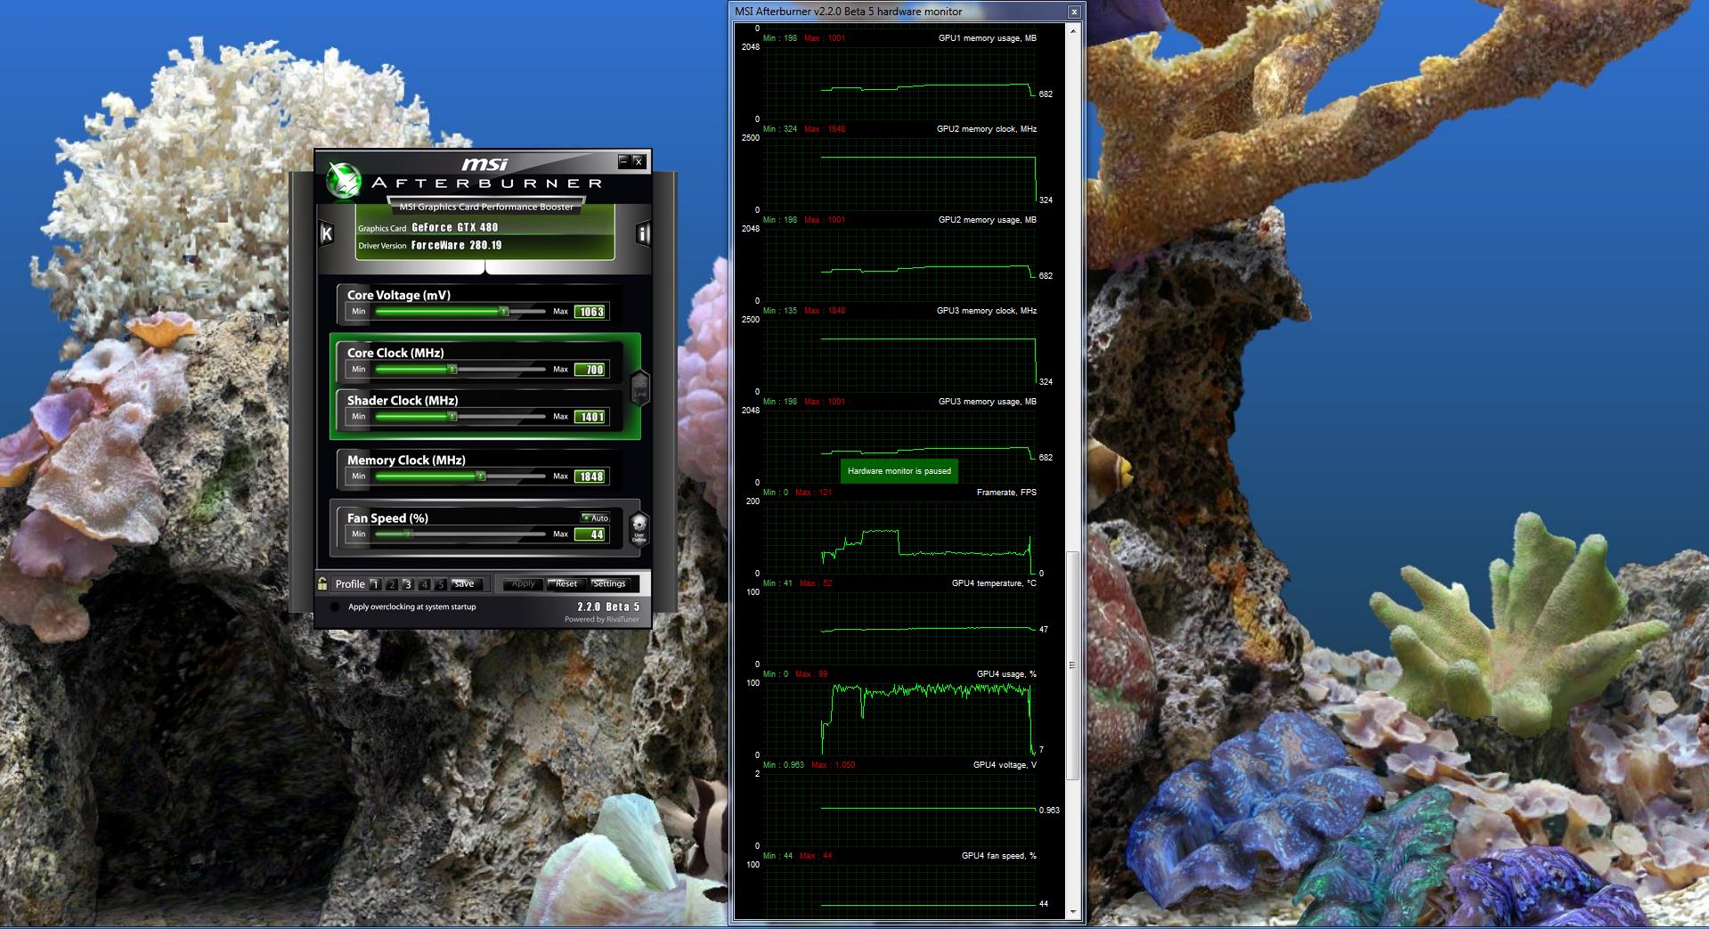The image size is (1709, 929).
Task: Click the Memory Clock value field 1848
Action: click(591, 477)
